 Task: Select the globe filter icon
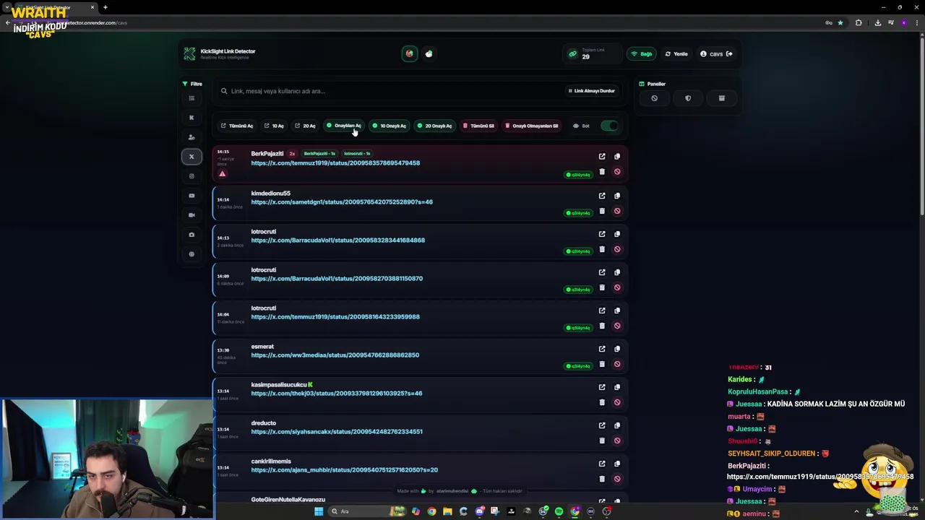[x=192, y=254]
